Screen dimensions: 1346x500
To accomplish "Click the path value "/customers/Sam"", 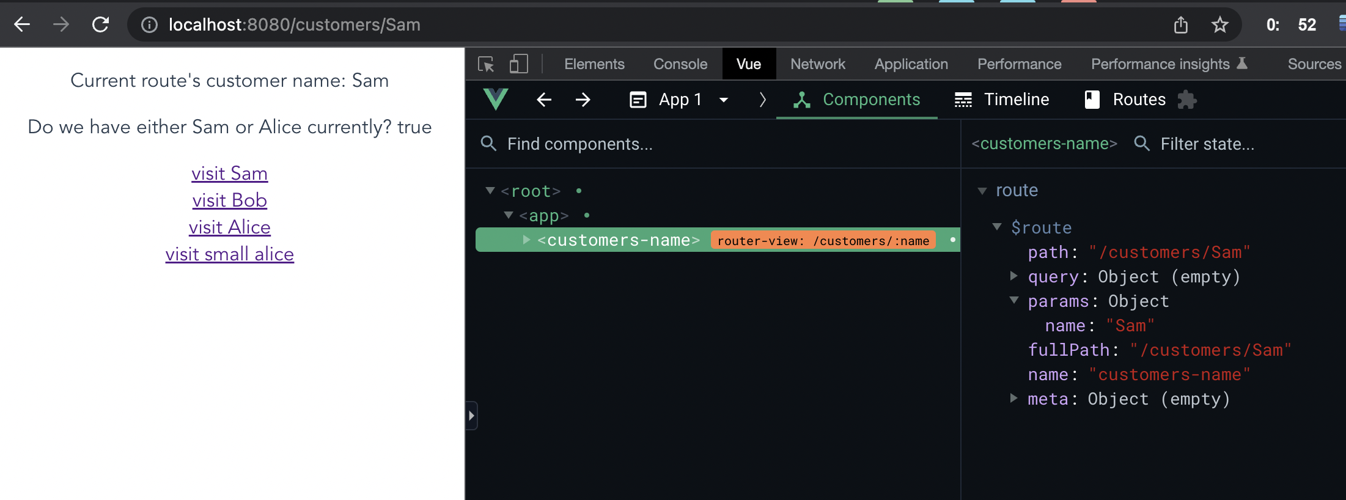I will [x=1169, y=252].
